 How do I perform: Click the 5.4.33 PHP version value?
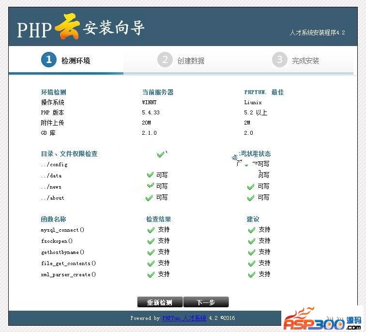pos(151,112)
